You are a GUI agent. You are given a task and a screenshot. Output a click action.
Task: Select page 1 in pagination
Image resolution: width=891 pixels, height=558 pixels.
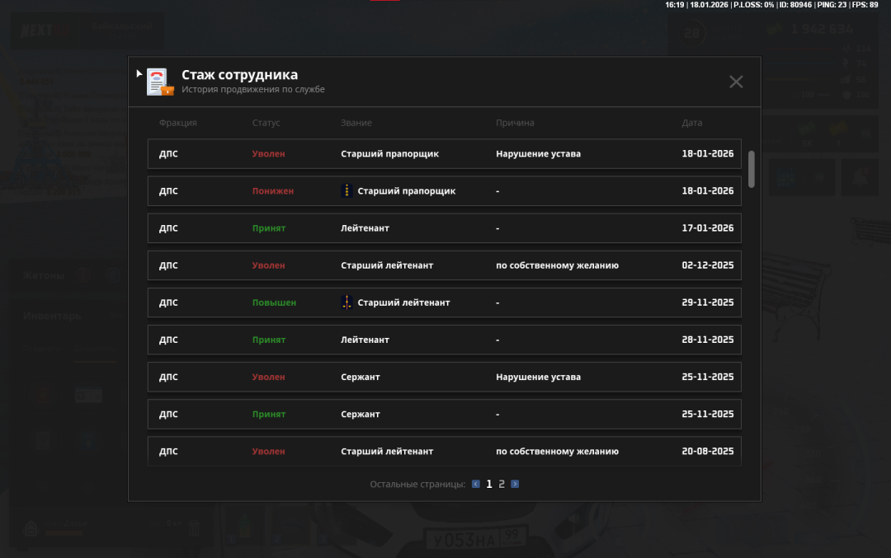click(x=489, y=484)
